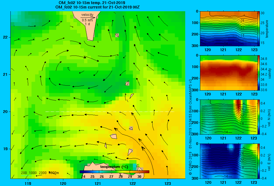Click depth label '100' on the temperature panel axis
Image resolution: width=274 pixels, height=186 pixels.
196,23
